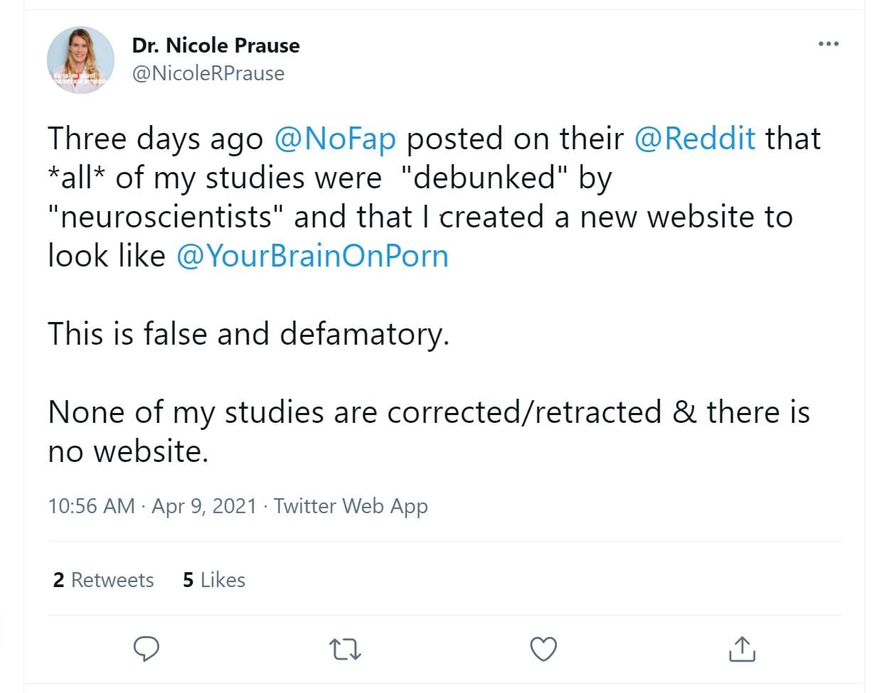Click the "no website." tweet text line
The height and width of the screenshot is (693, 881).
[128, 451]
